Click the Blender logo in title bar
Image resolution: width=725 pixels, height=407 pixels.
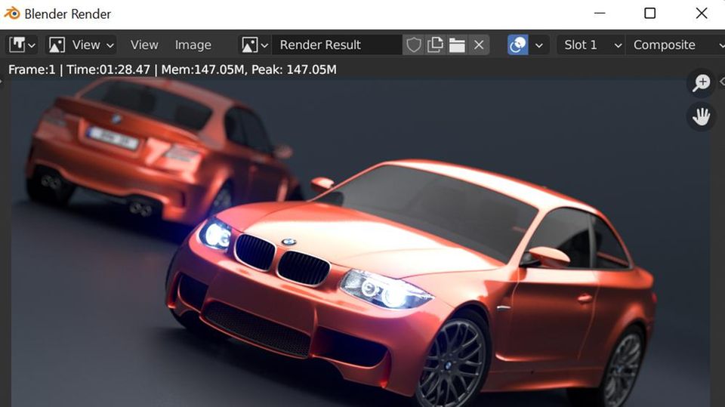pyautogui.click(x=12, y=14)
